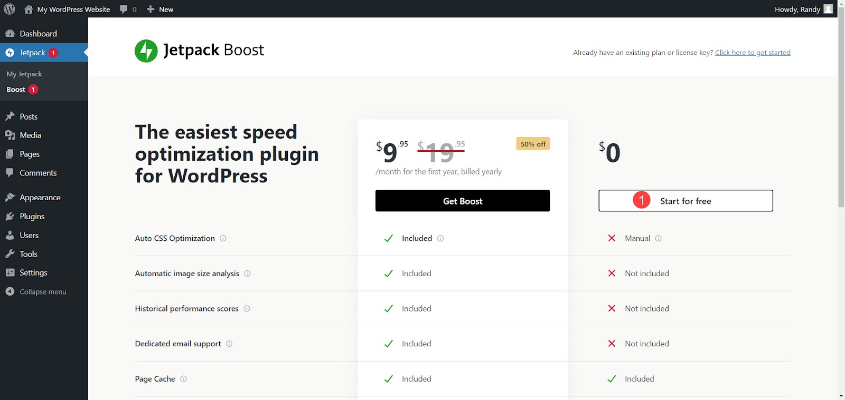Click the scrollbar down arrow

coord(841,396)
